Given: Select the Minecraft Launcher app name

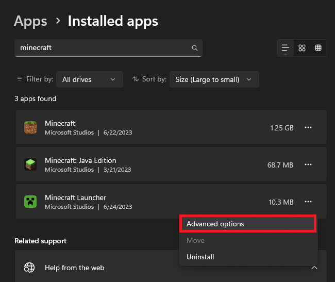Looking at the screenshot, I should 75,197.
